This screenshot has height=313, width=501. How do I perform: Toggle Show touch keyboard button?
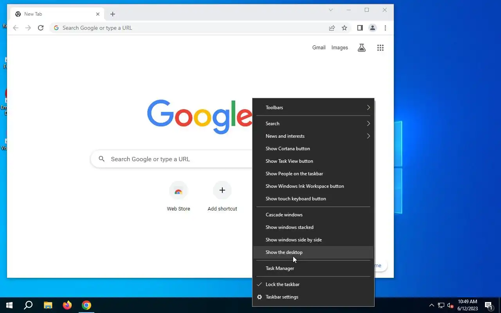pos(313,199)
